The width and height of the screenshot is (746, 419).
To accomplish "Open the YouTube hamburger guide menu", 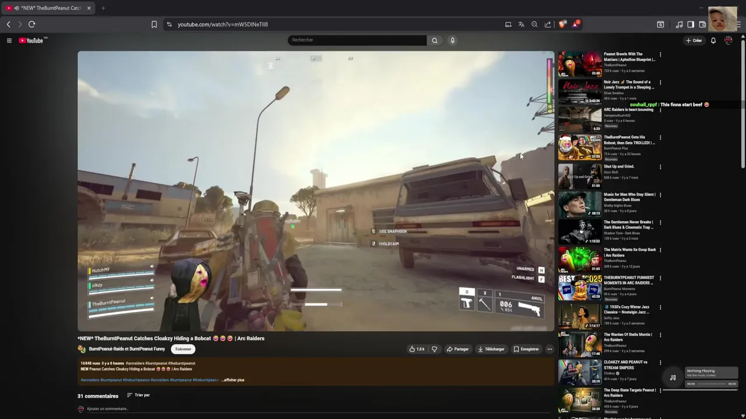I will [x=9, y=40].
